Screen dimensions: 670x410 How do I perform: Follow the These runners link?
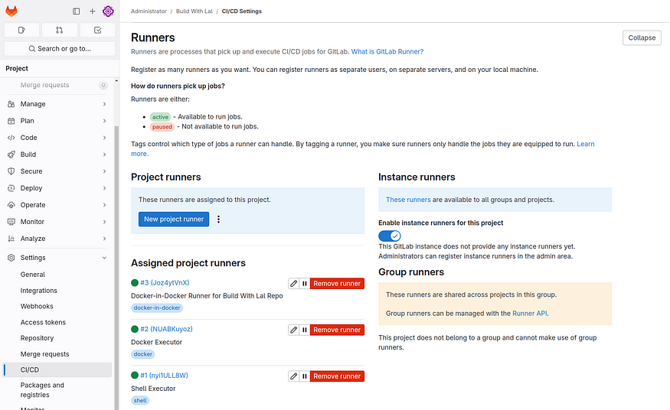408,200
